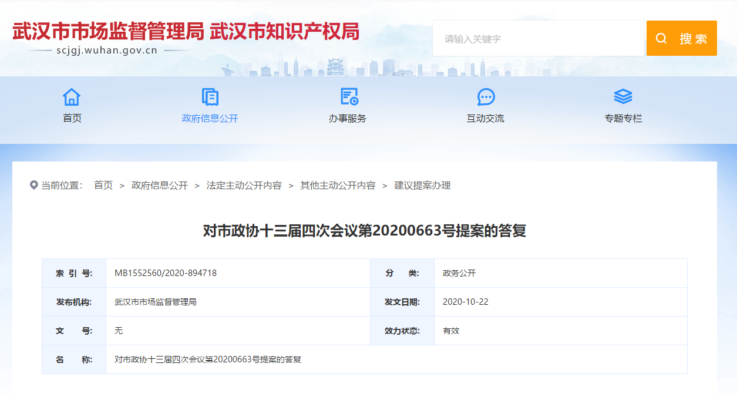Image resolution: width=737 pixels, height=397 pixels.
Task: Click the 效力状态 label cell
Action: click(x=402, y=331)
